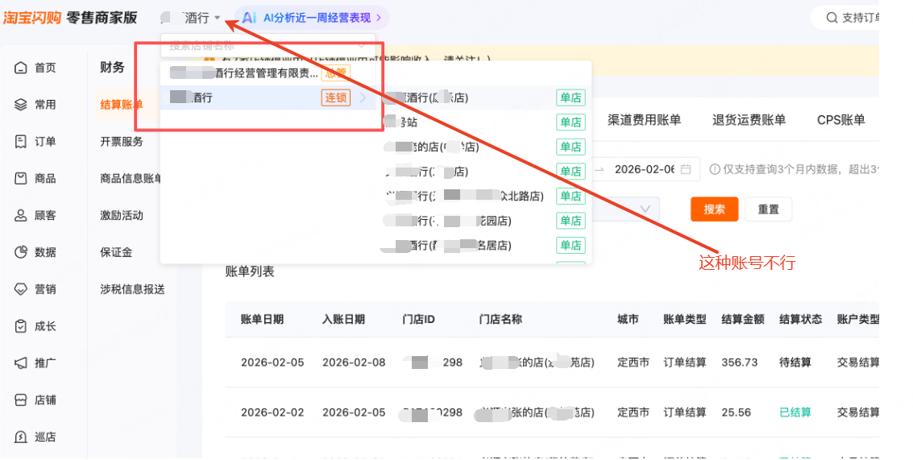Click chevron on AI分析近一周经营表现 banner
This screenshot has height=460, width=913.
(379, 18)
